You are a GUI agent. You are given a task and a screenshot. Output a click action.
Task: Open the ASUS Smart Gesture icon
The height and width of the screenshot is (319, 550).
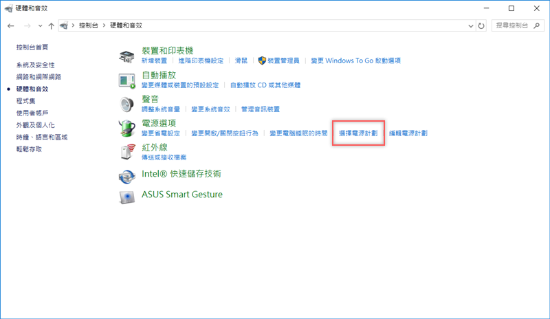pos(127,197)
